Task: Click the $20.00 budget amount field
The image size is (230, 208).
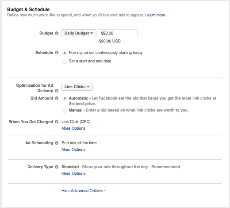Action: click(118, 33)
